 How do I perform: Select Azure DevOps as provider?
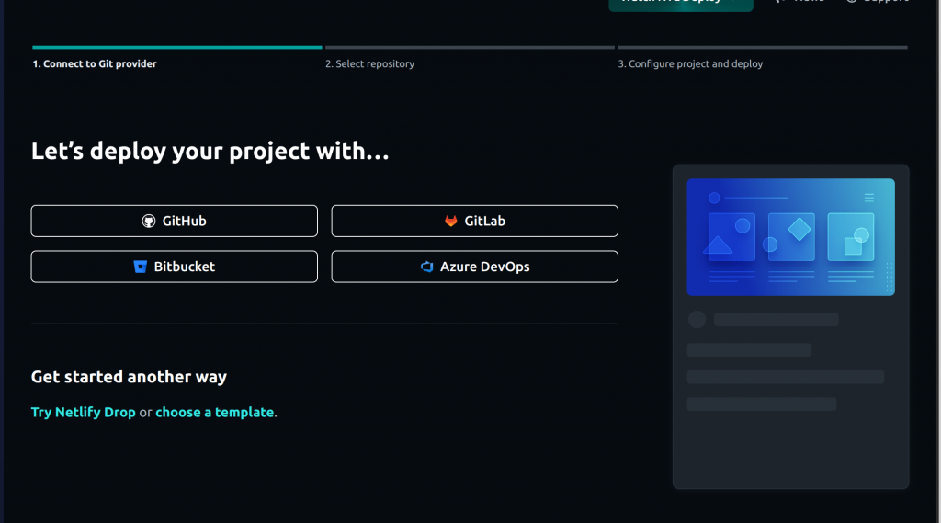click(475, 267)
